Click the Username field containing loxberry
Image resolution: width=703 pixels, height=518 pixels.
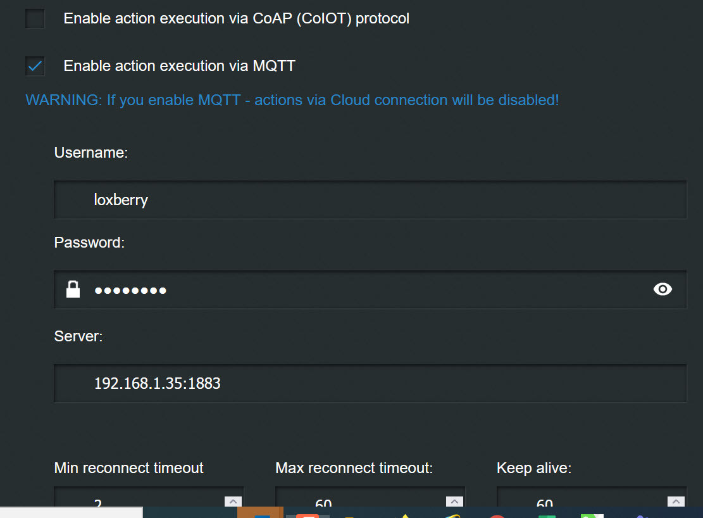tap(370, 200)
